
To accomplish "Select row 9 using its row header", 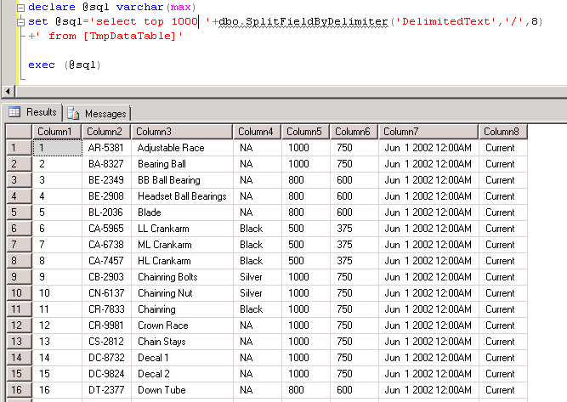I will pyautogui.click(x=17, y=277).
